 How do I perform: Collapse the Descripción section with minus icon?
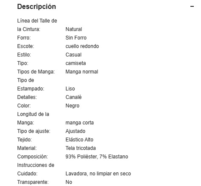(192, 6)
